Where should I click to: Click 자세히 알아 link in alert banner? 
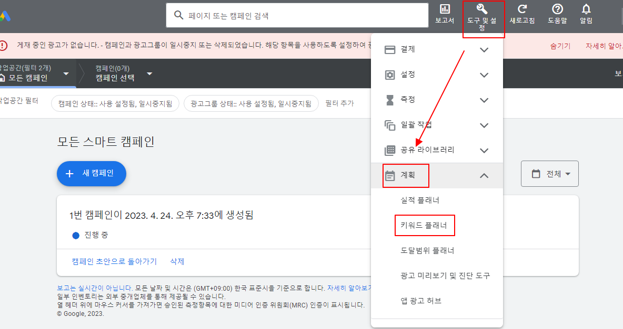(x=604, y=46)
